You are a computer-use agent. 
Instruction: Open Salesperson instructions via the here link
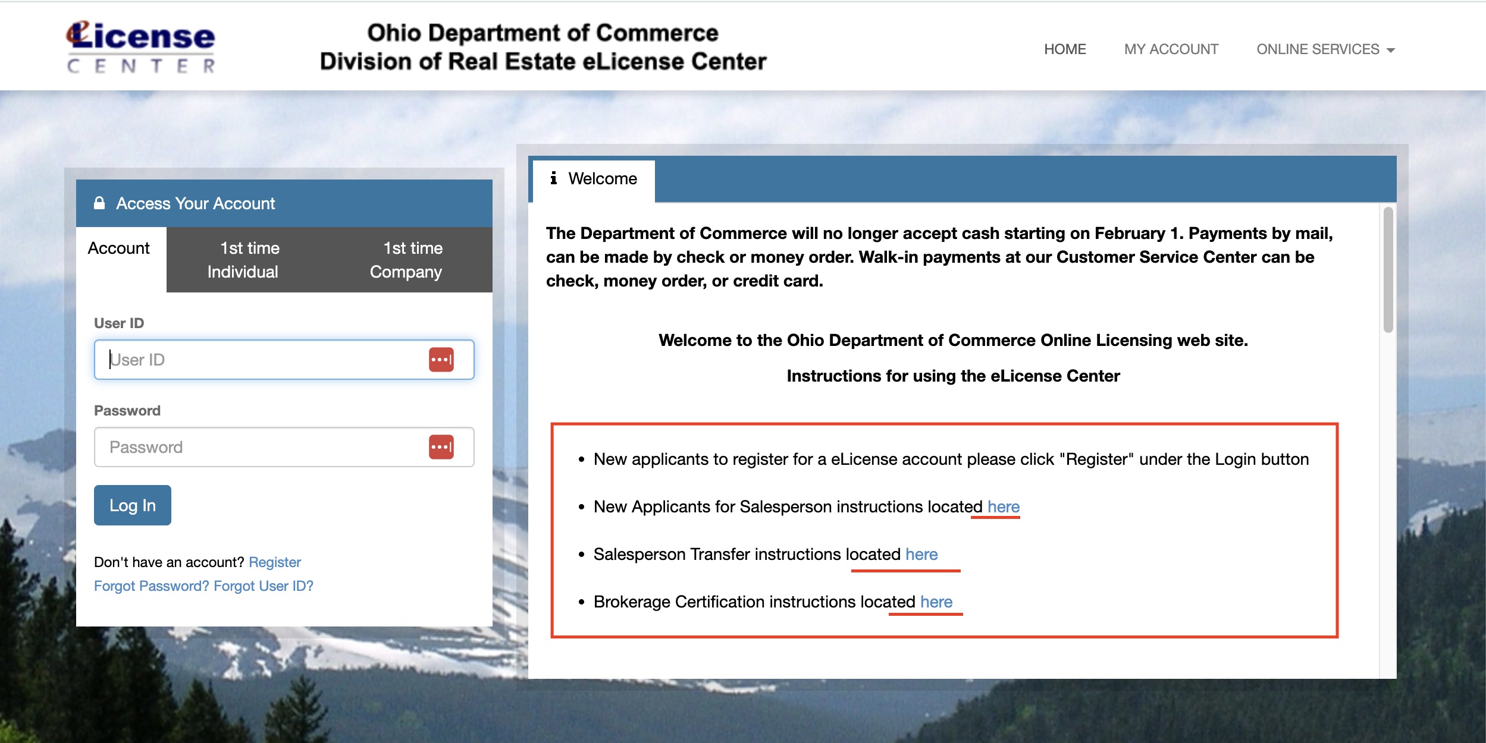(1004, 506)
